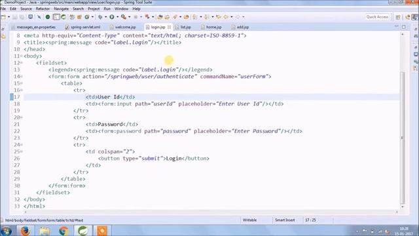
Task: Click the Windows Start button
Action: point(6,231)
